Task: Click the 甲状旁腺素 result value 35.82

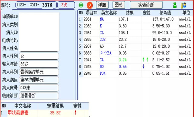Action: click(55, 113)
